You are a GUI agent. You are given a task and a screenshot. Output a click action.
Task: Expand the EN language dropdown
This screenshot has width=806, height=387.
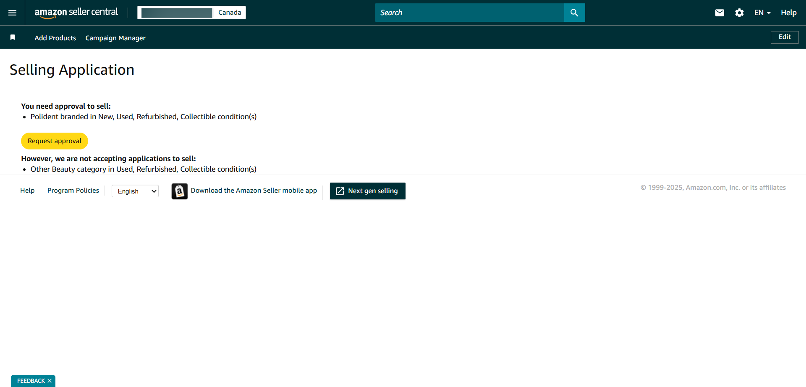click(762, 13)
